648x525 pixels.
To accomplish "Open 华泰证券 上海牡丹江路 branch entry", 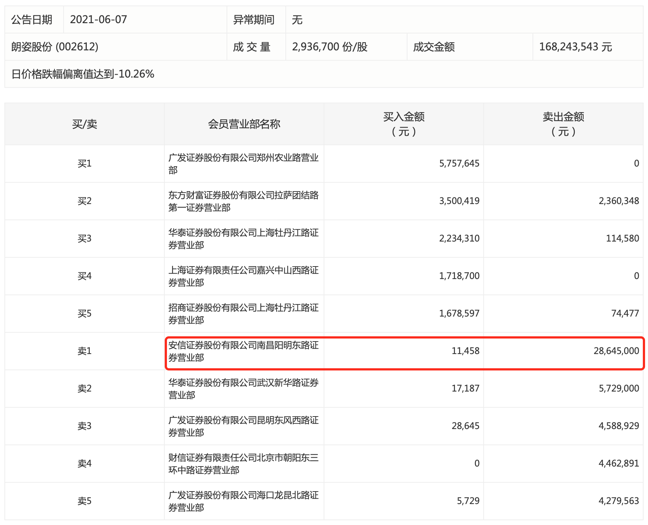I will point(243,239).
